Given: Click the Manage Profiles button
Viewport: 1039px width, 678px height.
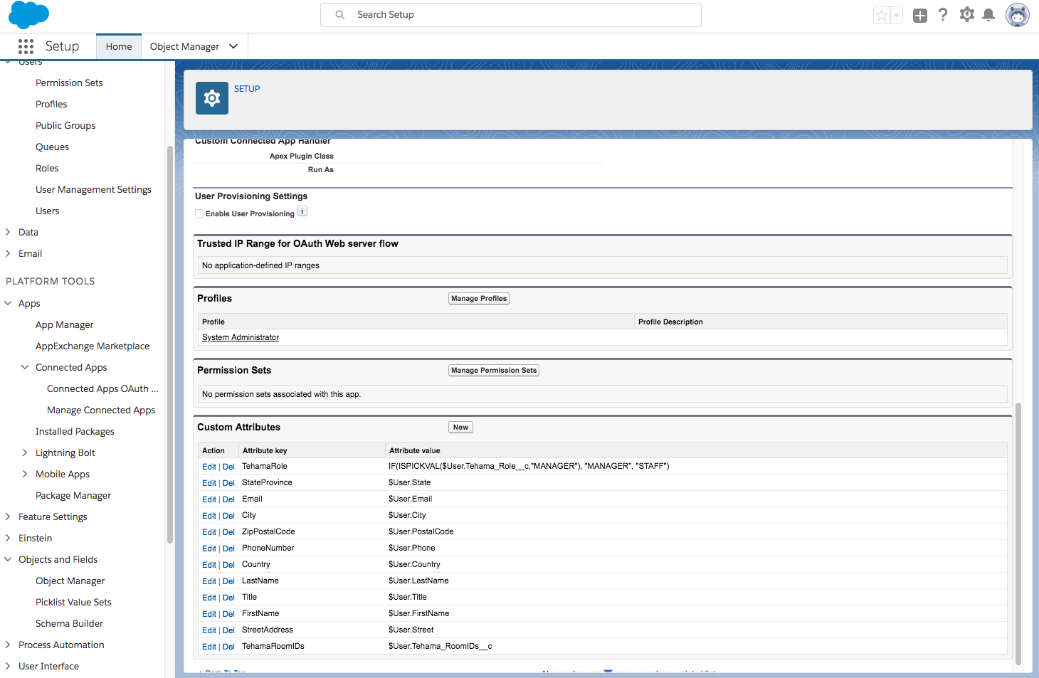Looking at the screenshot, I should point(479,299).
